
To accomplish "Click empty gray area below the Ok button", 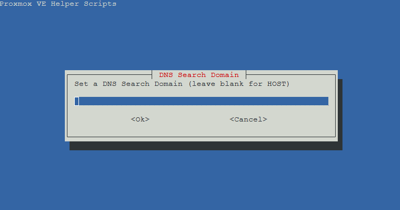I will click(140, 130).
